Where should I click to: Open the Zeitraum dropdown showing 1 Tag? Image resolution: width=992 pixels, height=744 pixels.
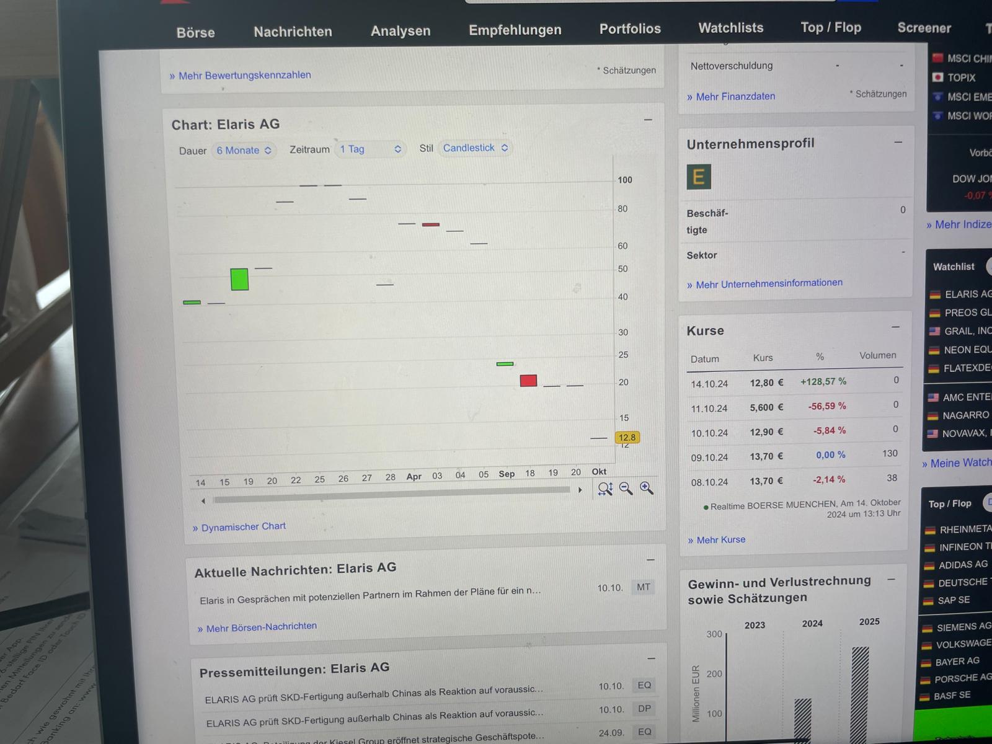(x=370, y=149)
